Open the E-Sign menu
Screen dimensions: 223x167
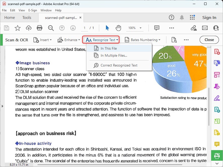point(33,10)
